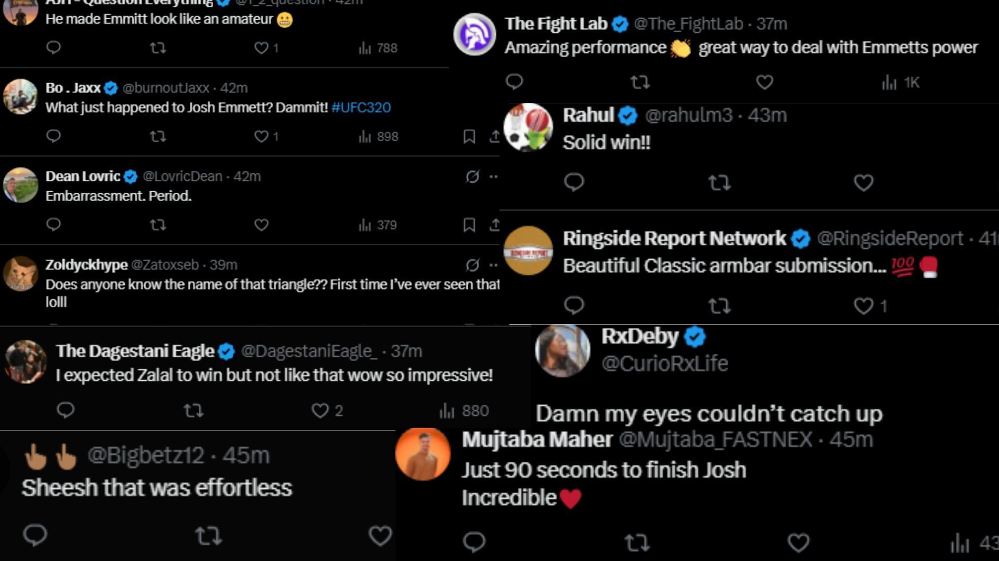
Task: Open more options on Dean Lovric's tweet
Action: coord(493,177)
